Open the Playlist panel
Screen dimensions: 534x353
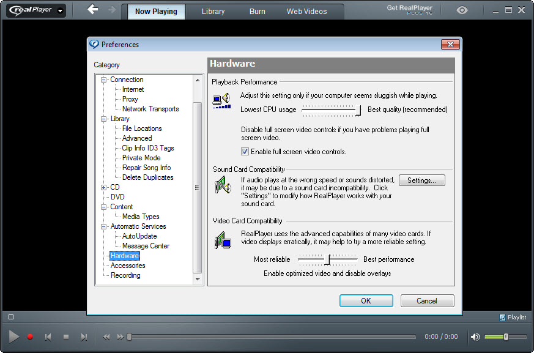tap(513, 318)
